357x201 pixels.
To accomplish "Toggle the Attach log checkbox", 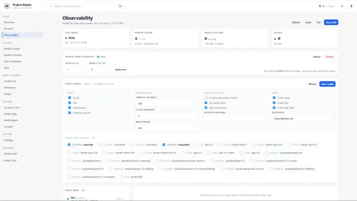I will click(x=274, y=103).
